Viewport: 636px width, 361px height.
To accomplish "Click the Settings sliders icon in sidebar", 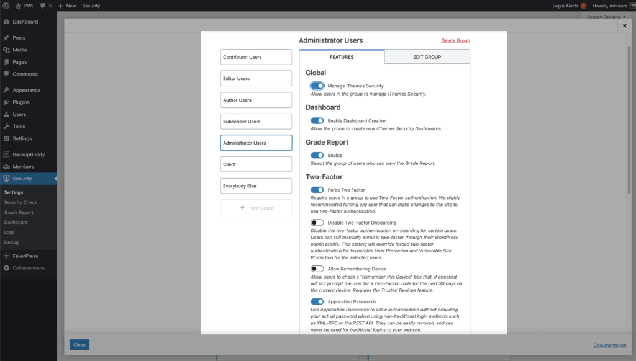I will click(6, 138).
